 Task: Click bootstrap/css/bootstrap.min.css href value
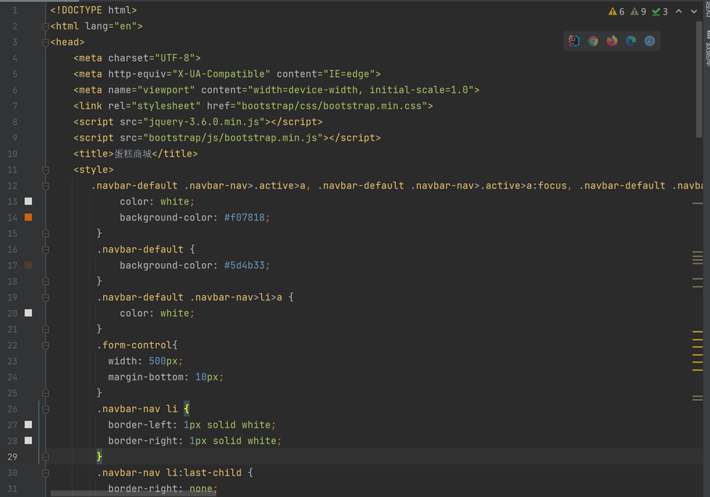click(332, 106)
